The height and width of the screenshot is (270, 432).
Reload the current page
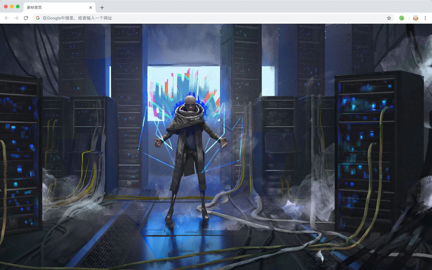[x=26, y=18]
